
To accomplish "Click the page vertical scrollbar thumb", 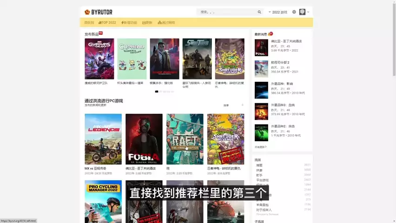I will pos(394,39).
